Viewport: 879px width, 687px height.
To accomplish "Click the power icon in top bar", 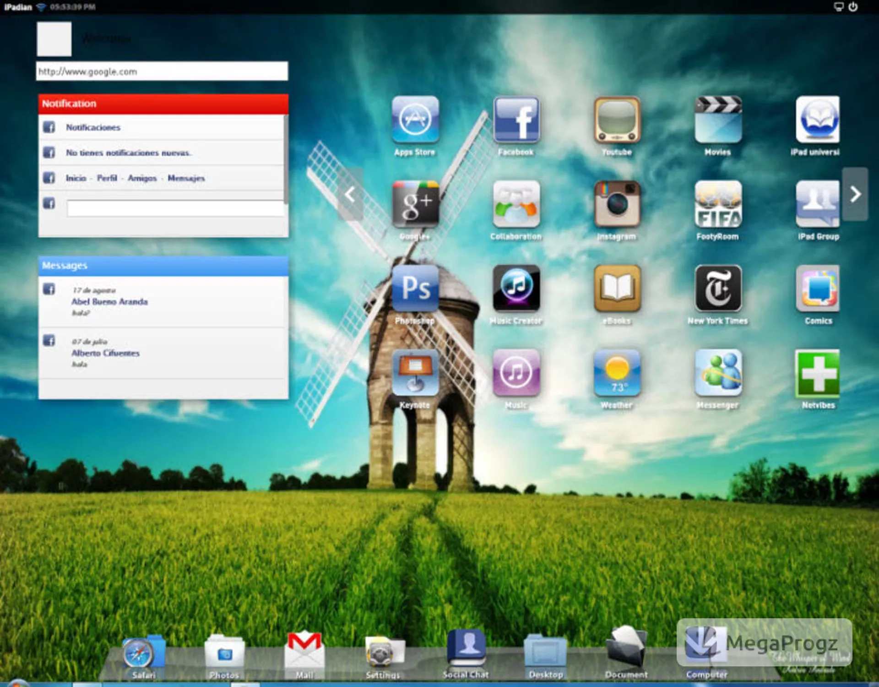I will coord(853,7).
